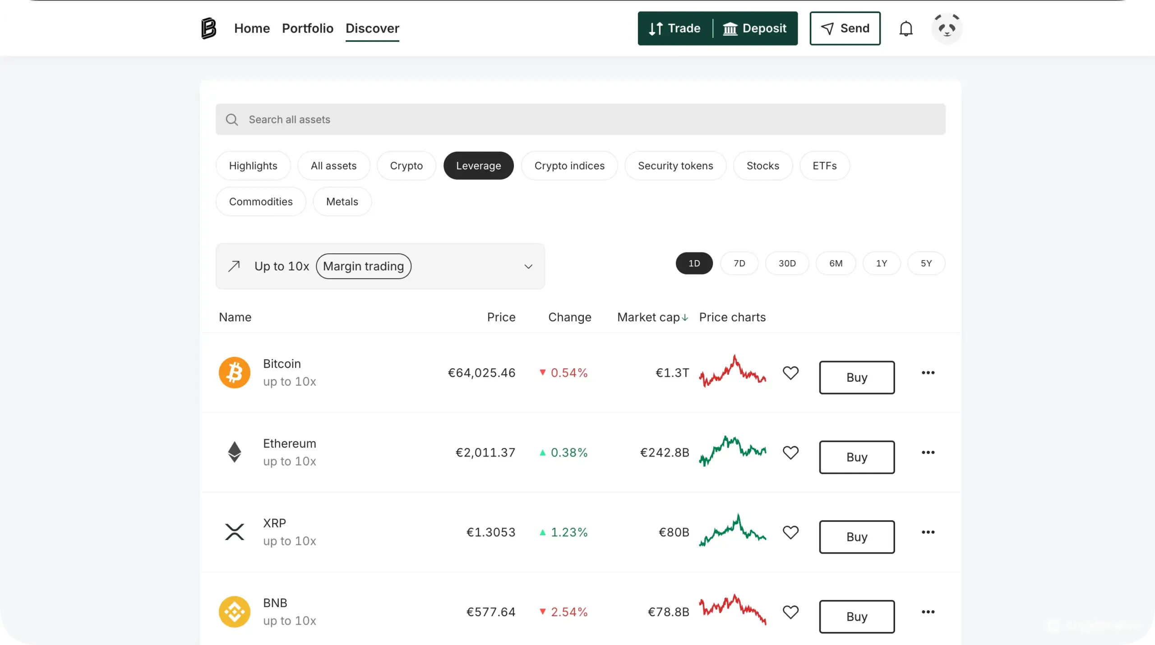The height and width of the screenshot is (645, 1155).
Task: Favorite Bitcoin using the heart icon
Action: (x=790, y=372)
